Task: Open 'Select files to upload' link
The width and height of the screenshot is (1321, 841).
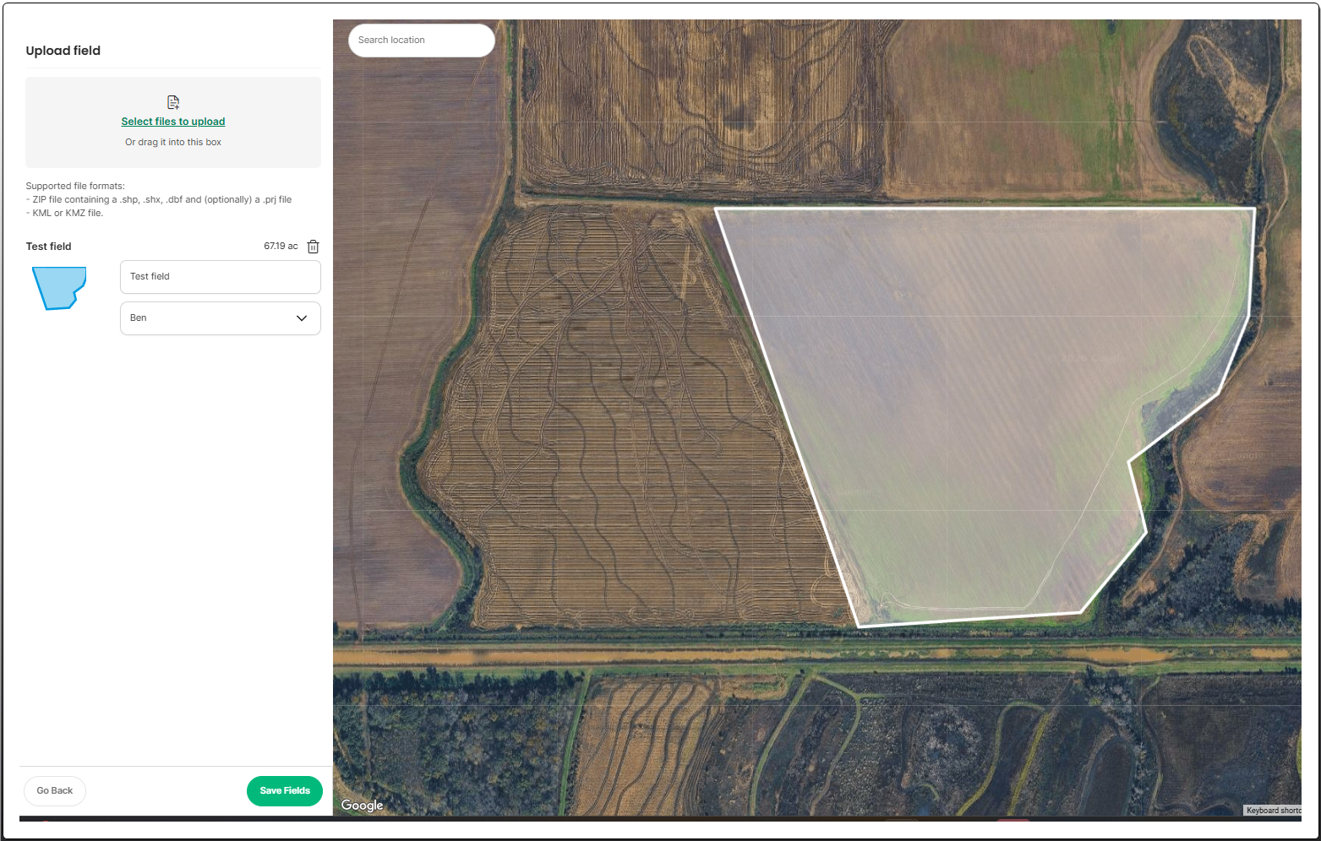Action: point(172,122)
